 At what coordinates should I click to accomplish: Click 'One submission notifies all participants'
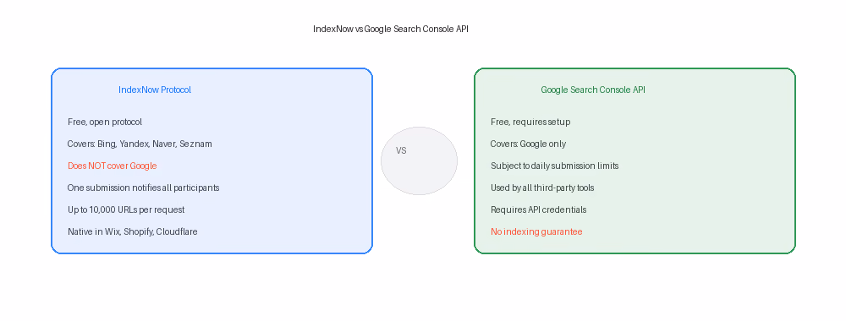pyautogui.click(x=144, y=188)
